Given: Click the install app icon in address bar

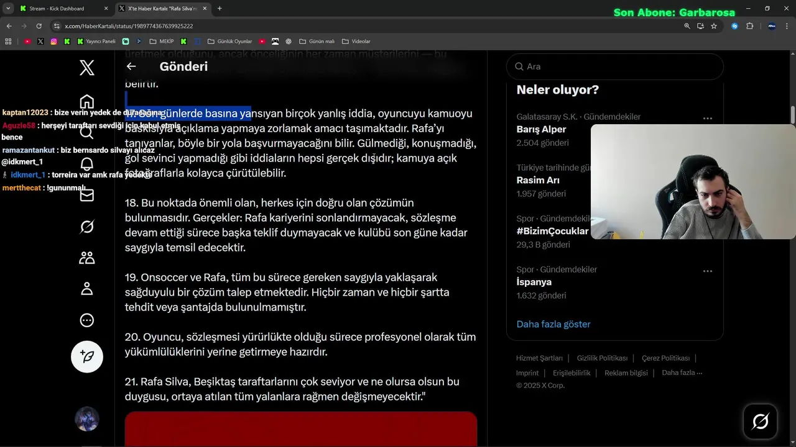Looking at the screenshot, I should tap(700, 26).
